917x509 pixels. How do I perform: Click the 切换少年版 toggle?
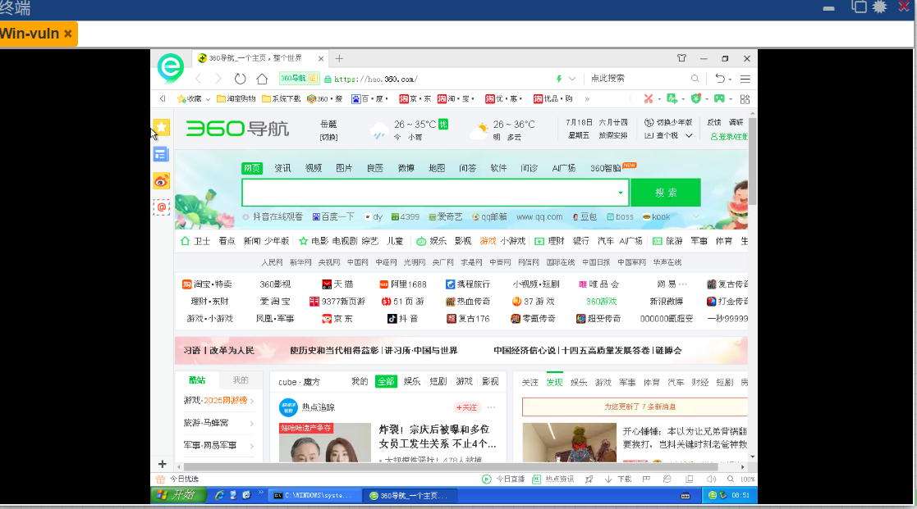[668, 123]
